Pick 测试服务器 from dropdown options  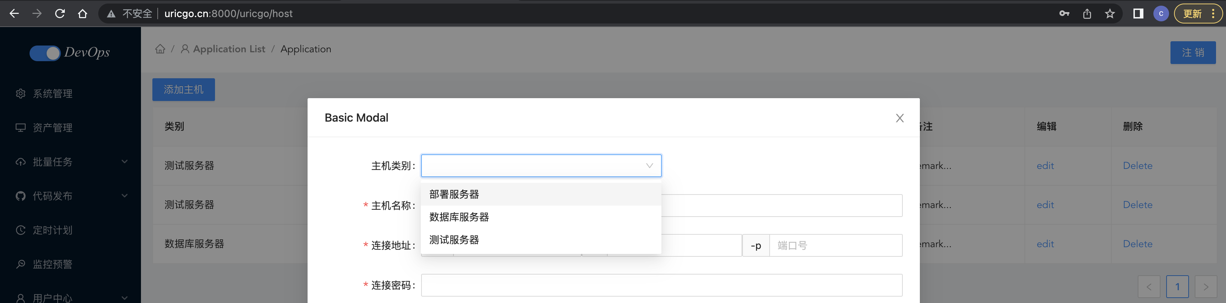(x=454, y=240)
